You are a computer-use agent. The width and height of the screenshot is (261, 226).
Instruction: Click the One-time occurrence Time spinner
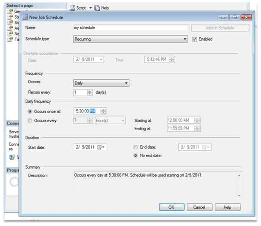pos(171,60)
